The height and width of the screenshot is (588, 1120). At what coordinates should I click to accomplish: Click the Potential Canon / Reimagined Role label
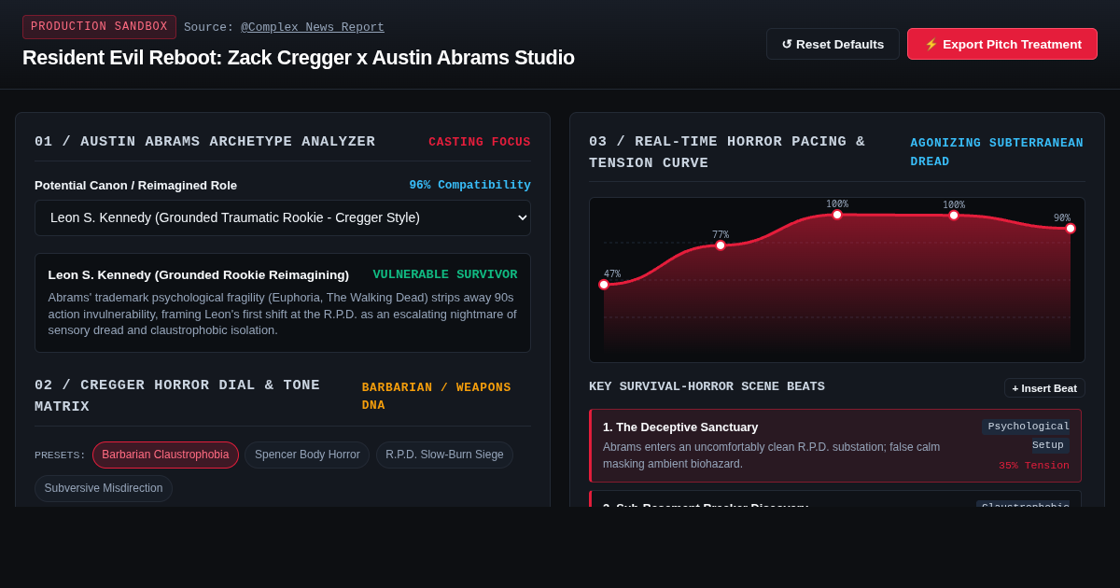(135, 185)
